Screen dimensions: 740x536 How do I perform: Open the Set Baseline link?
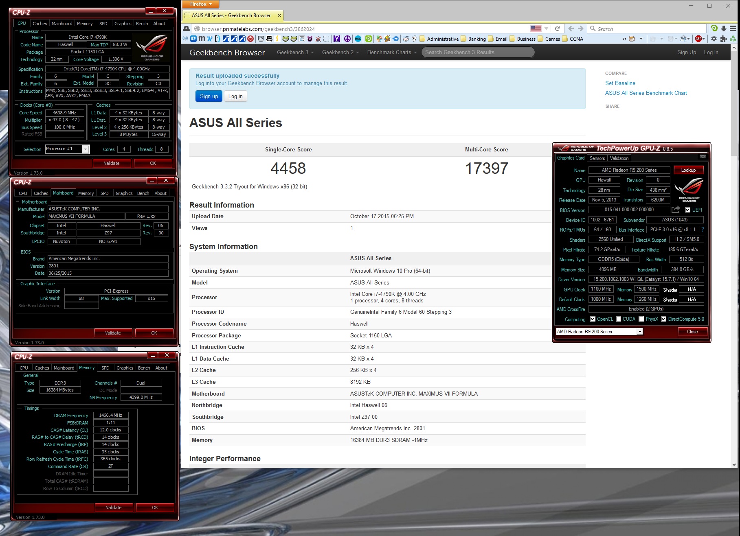pos(620,83)
